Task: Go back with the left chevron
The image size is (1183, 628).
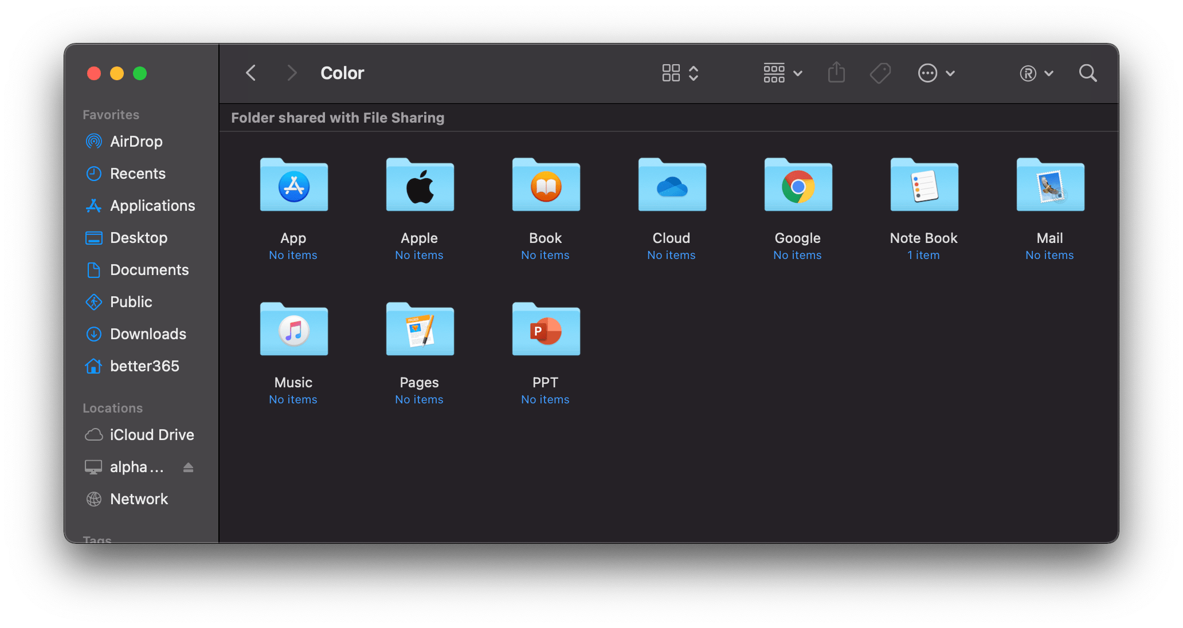Action: [251, 73]
